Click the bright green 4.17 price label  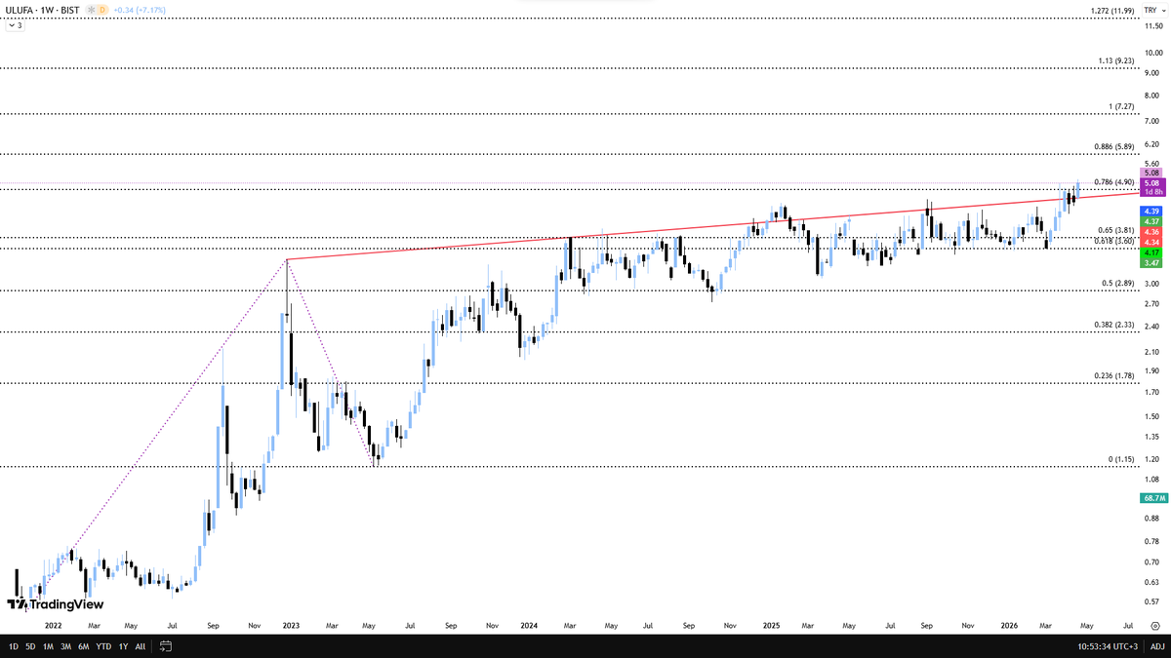click(x=1151, y=253)
